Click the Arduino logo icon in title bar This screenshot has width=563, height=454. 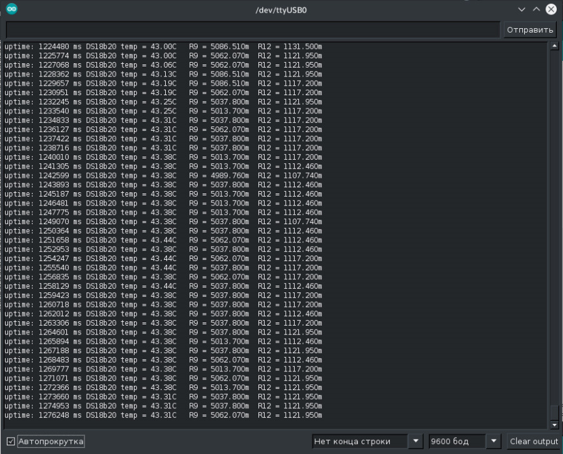click(11, 9)
